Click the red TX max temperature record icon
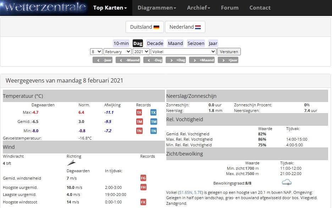 click(x=139, y=112)
